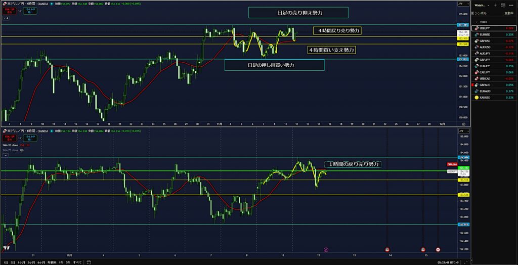
Task: Select XAUUSD gold in the watchlist
Action: (x=493, y=97)
